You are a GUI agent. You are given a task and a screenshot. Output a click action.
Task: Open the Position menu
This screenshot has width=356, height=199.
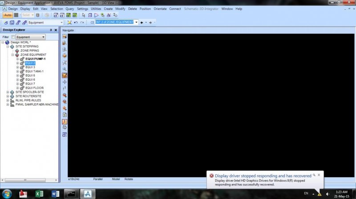click(x=145, y=9)
